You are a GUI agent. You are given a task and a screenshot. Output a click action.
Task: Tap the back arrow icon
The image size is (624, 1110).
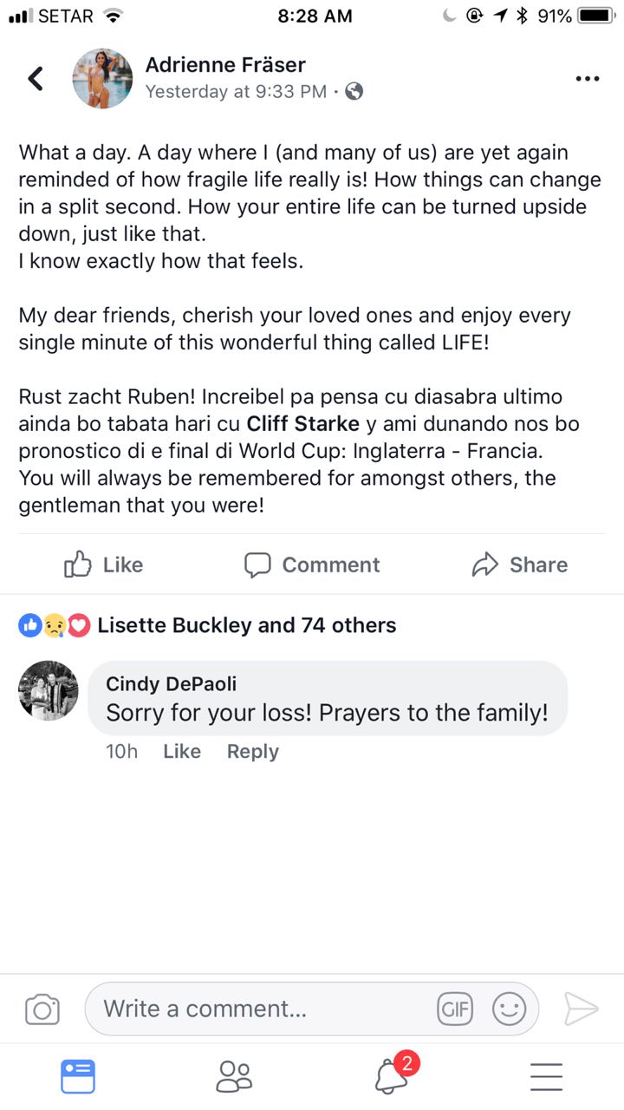coord(36,79)
